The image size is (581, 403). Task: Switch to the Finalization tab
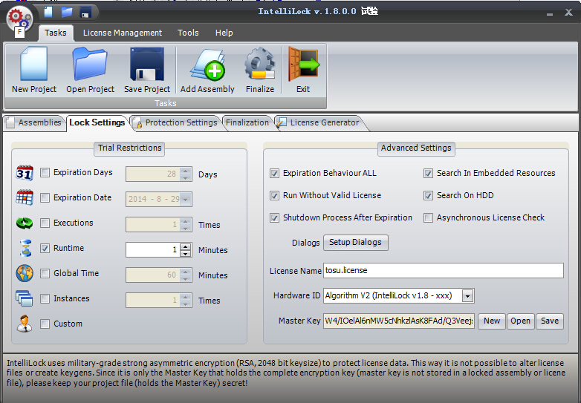[x=247, y=122]
